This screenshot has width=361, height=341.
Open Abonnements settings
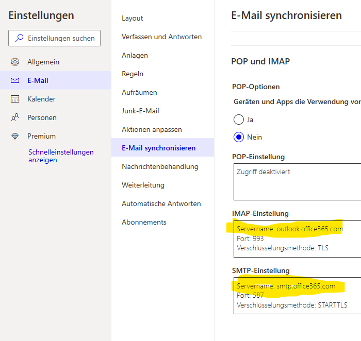163,222
